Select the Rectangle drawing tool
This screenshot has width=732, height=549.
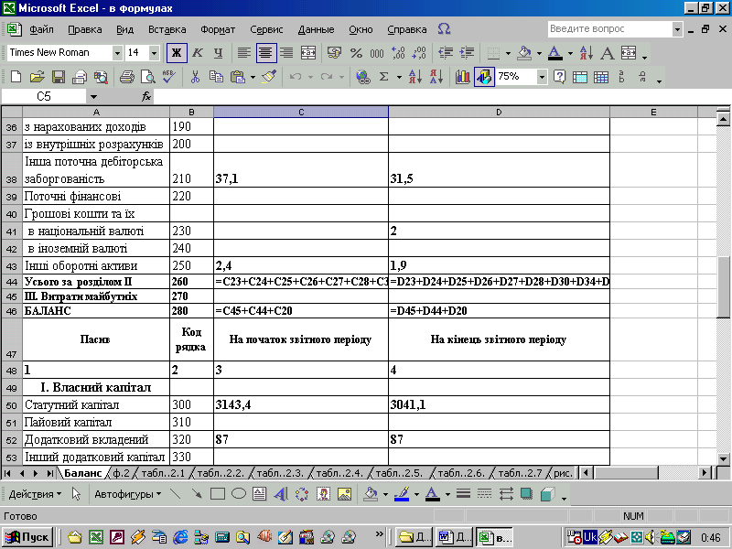218,494
